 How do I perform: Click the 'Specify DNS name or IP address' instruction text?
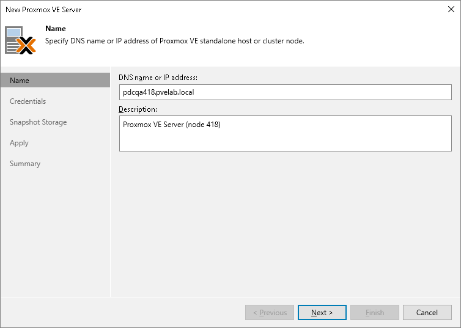(175, 41)
